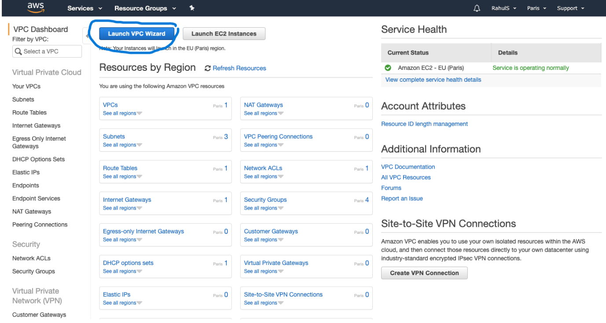Open the notifications bell icon
The height and width of the screenshot is (323, 606).
(477, 8)
